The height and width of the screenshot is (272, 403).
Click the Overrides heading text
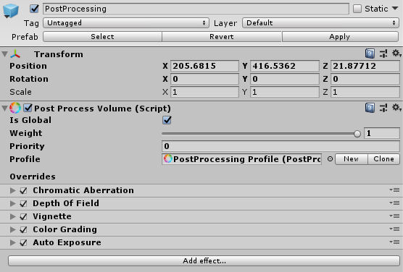tap(33, 177)
